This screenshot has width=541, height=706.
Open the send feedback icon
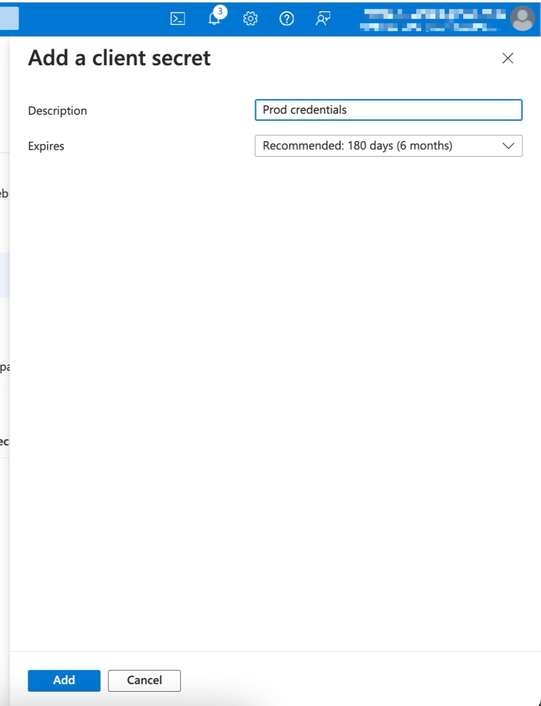click(322, 19)
